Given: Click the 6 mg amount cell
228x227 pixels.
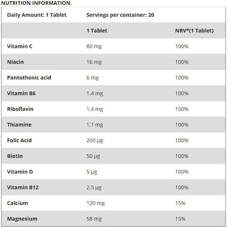Looking at the screenshot, I should pyautogui.click(x=92, y=78).
